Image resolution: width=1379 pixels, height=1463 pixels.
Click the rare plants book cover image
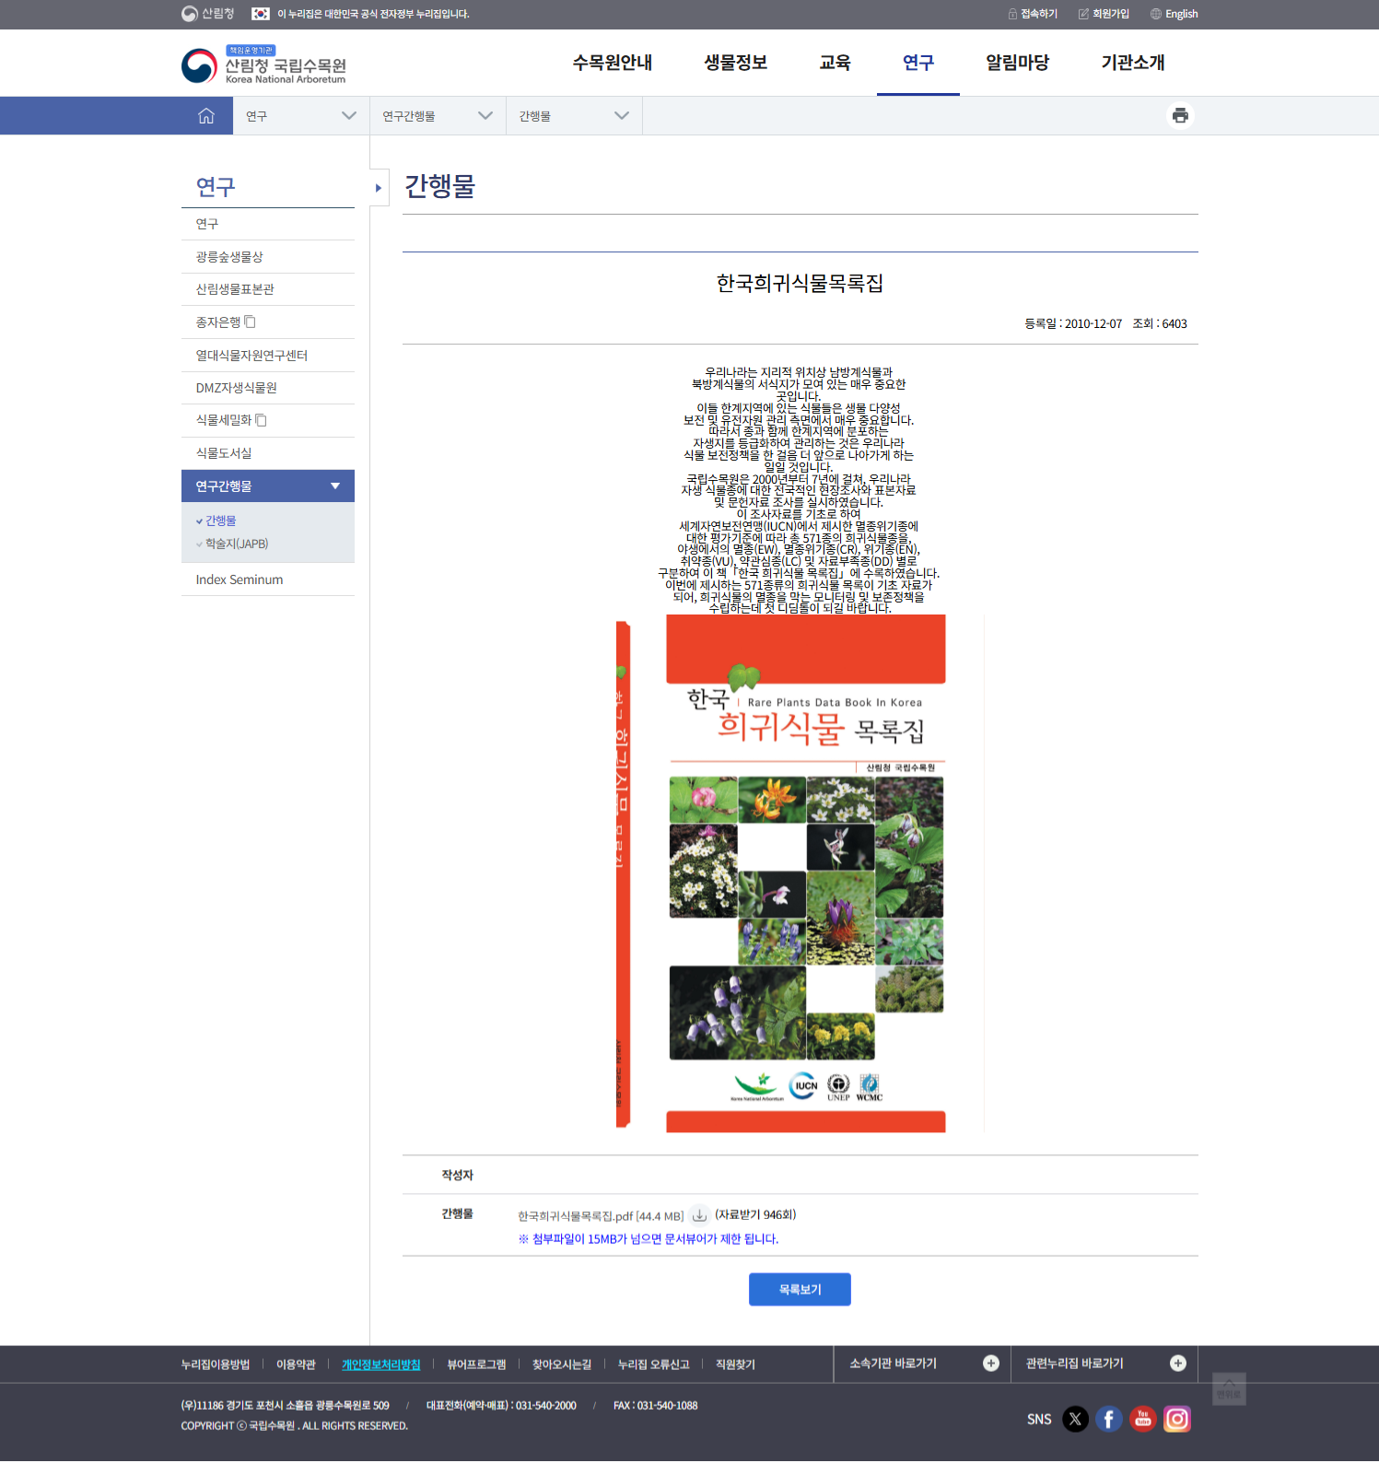pos(800,872)
